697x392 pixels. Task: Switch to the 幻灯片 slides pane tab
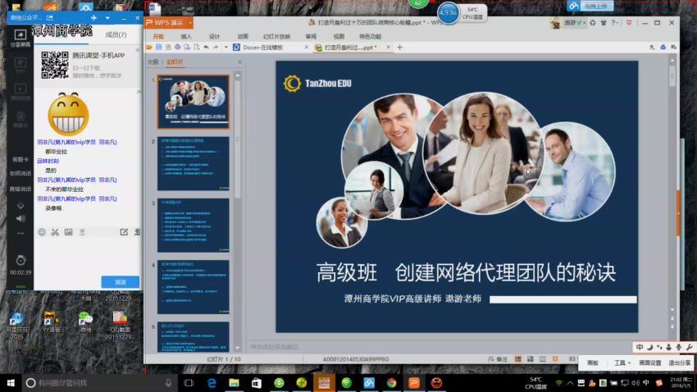click(x=175, y=62)
